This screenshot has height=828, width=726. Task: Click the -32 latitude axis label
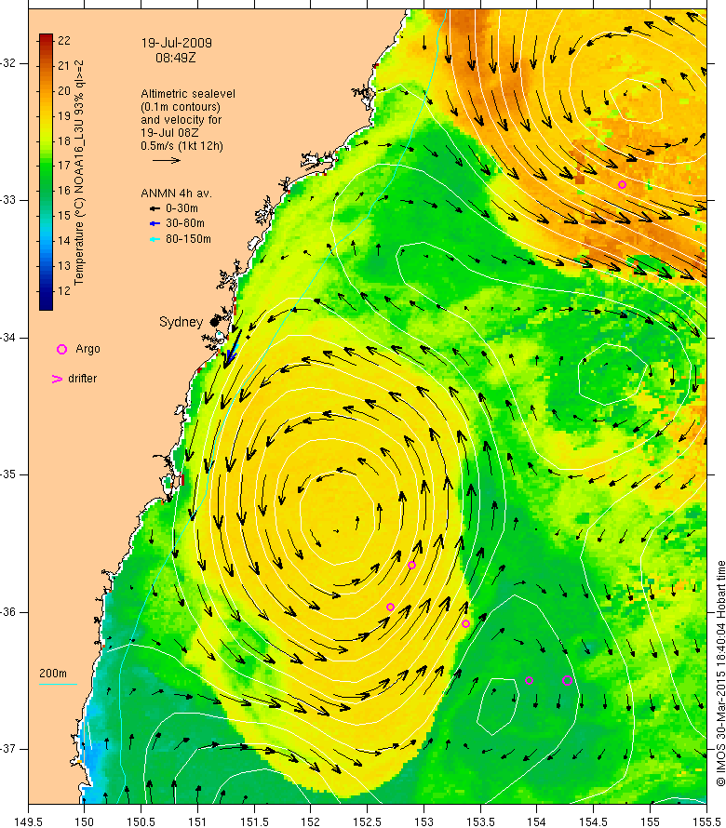(10, 63)
